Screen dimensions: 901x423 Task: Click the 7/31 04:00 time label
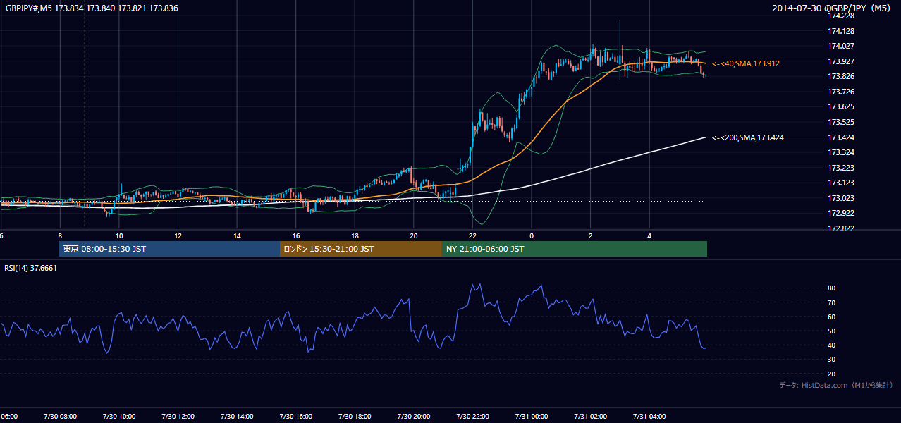[649, 417]
